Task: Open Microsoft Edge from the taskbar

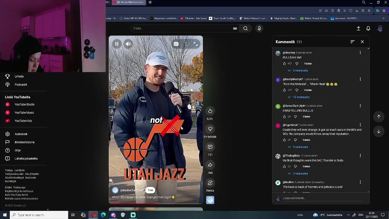Action: (103, 215)
